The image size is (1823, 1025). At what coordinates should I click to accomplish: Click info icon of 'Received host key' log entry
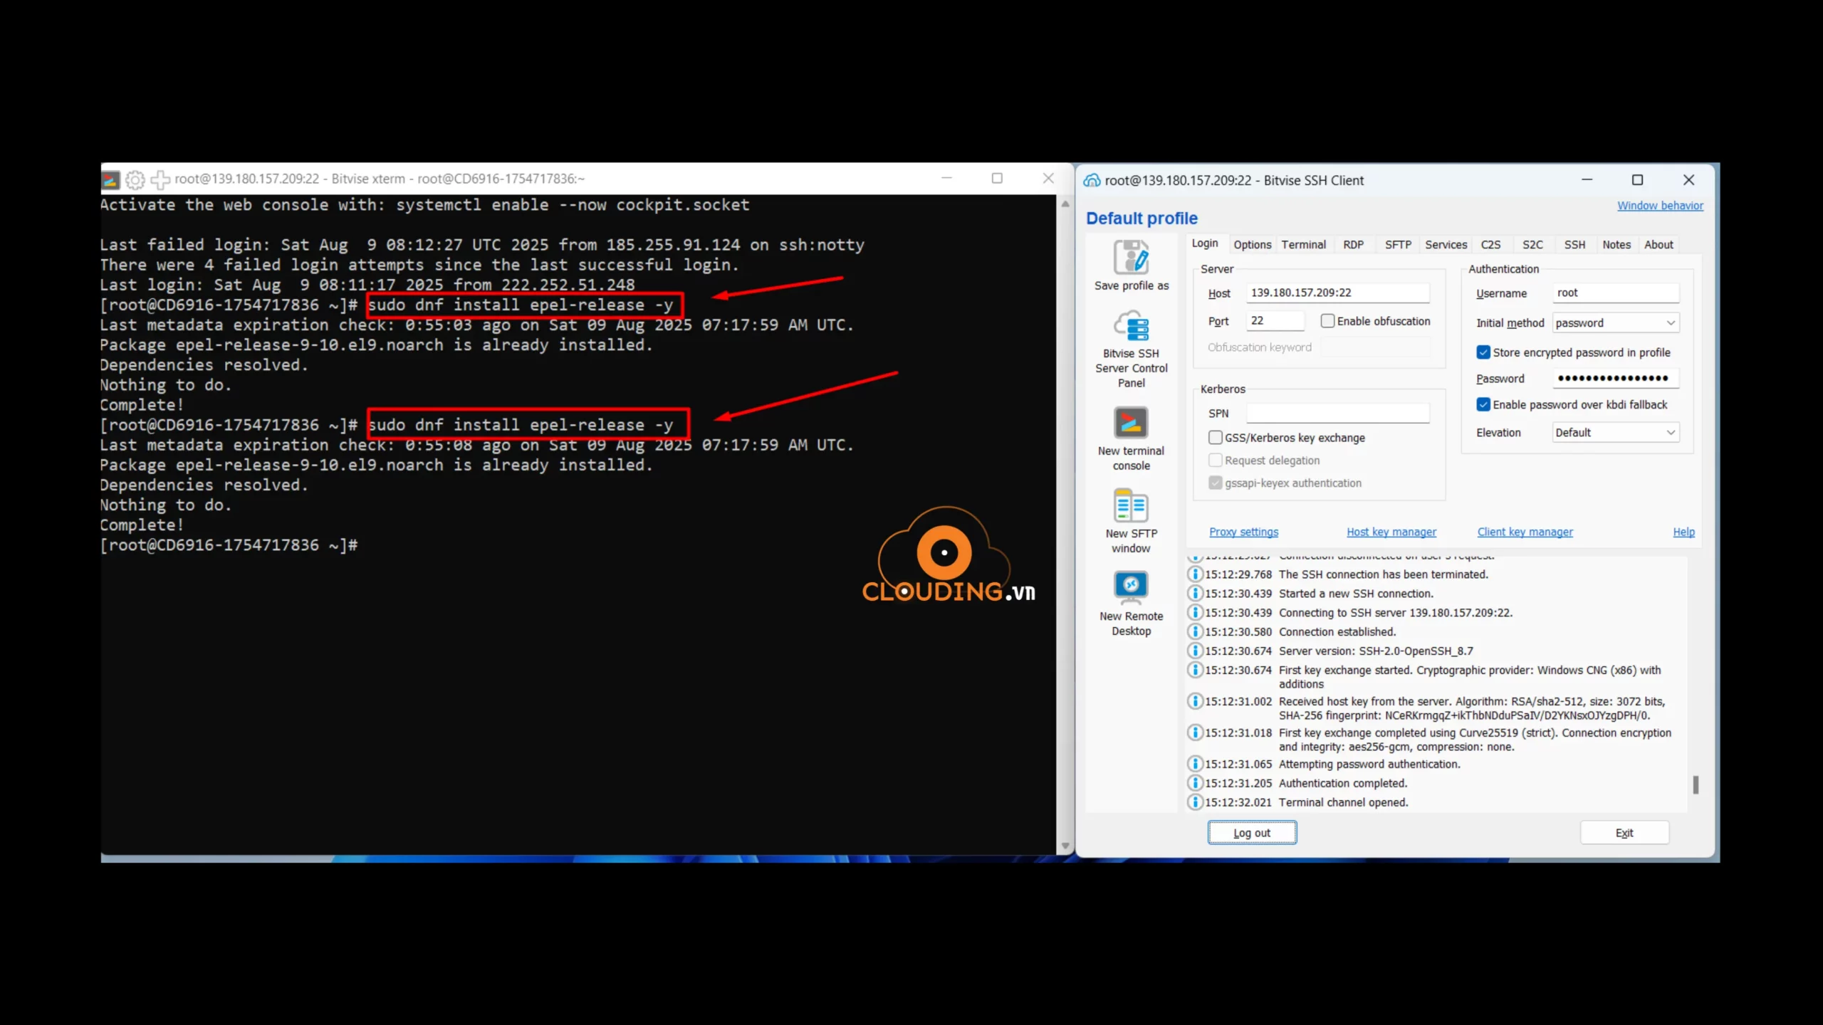pos(1195,701)
